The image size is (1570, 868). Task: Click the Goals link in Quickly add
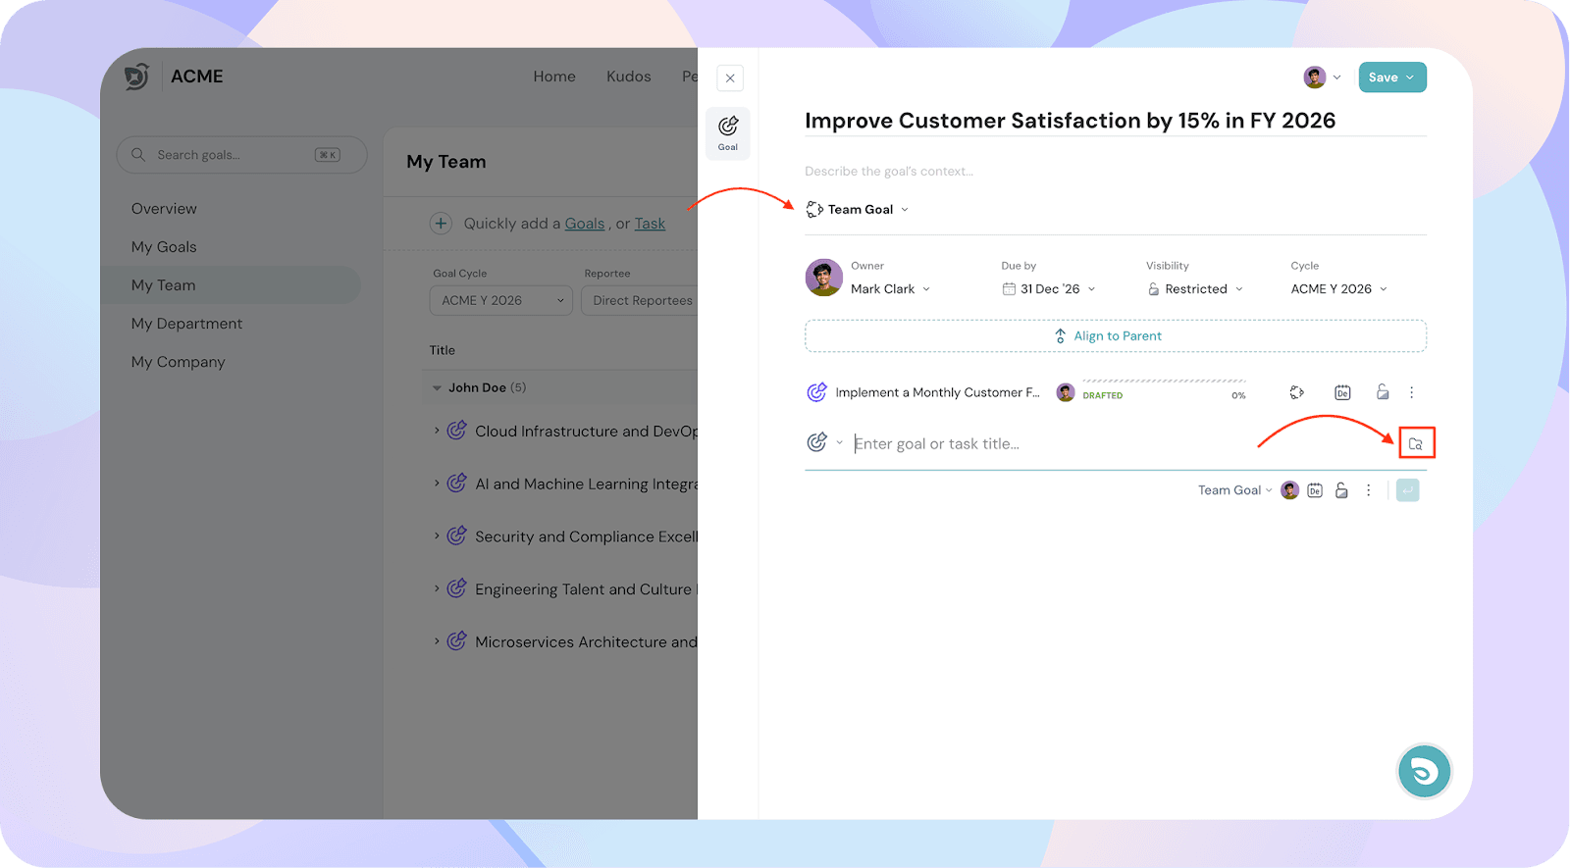coord(585,224)
